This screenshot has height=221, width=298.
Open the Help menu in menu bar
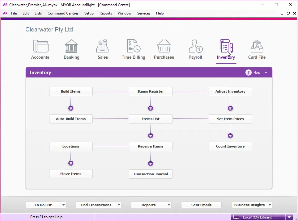160,13
